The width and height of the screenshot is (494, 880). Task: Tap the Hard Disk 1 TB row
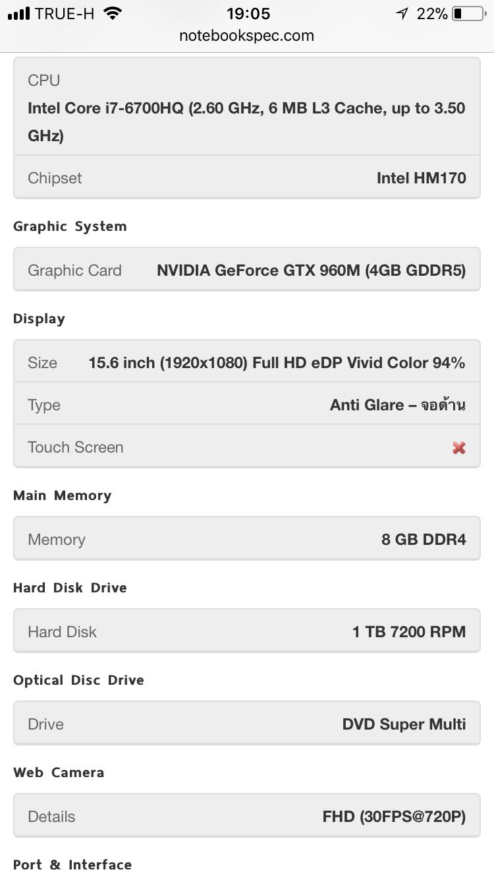(247, 631)
